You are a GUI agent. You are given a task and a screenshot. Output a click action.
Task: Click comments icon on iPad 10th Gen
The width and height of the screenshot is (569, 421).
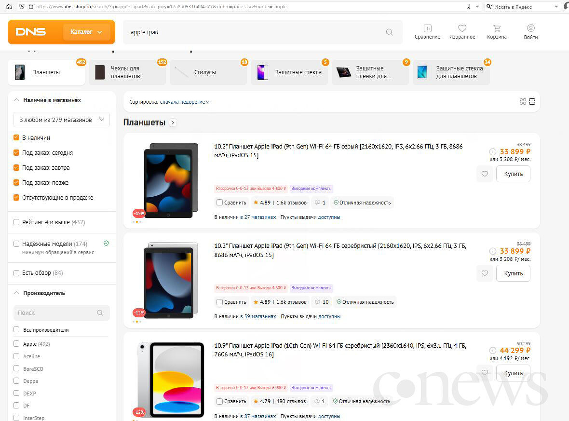pos(317,401)
